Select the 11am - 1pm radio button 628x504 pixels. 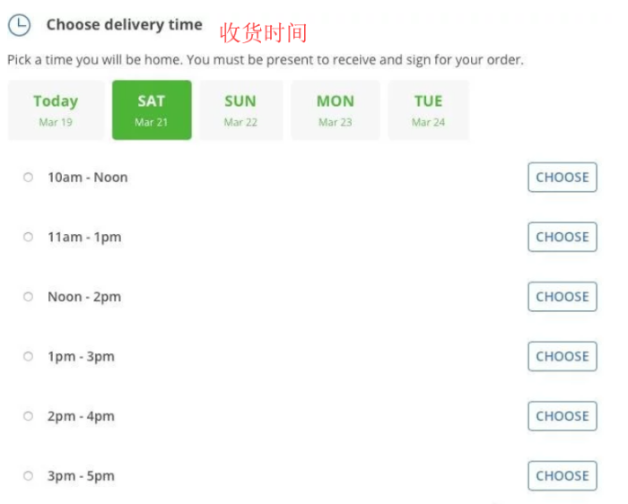tap(29, 238)
